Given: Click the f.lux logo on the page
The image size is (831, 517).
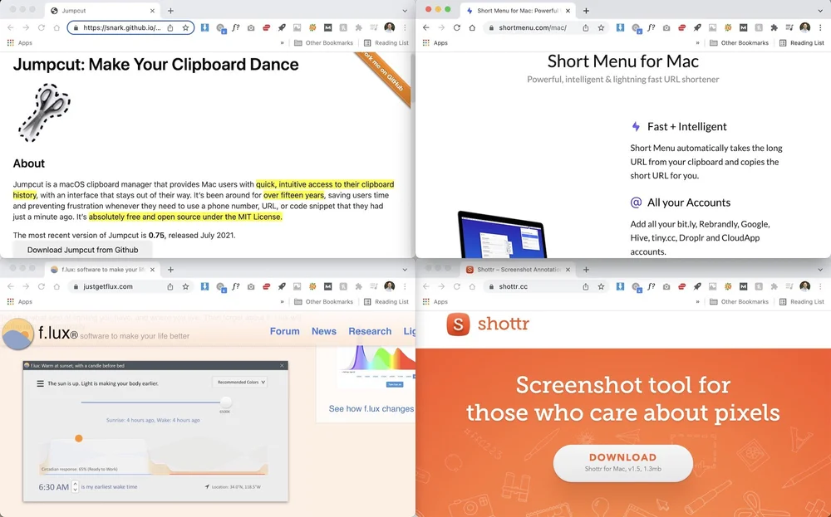Looking at the screenshot, I should coord(18,334).
